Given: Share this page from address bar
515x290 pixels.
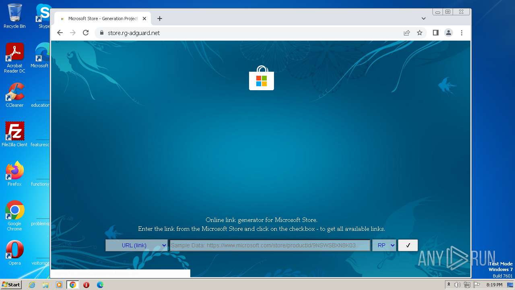Looking at the screenshot, I should [407, 33].
